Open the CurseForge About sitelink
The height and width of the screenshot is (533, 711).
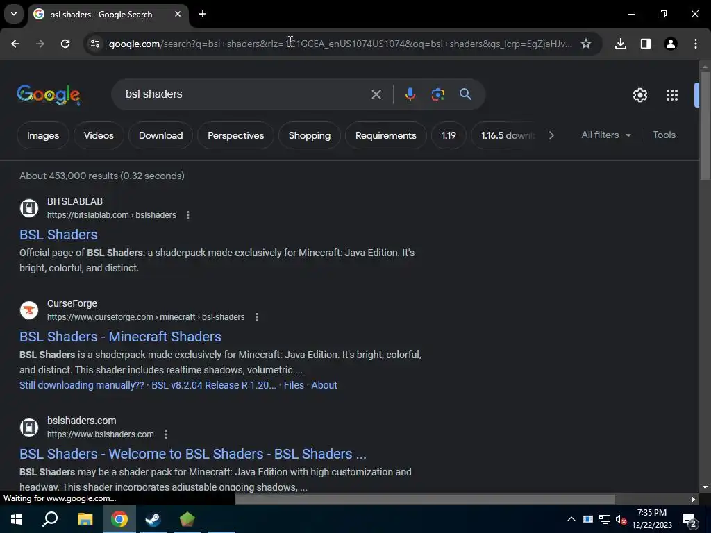click(324, 385)
